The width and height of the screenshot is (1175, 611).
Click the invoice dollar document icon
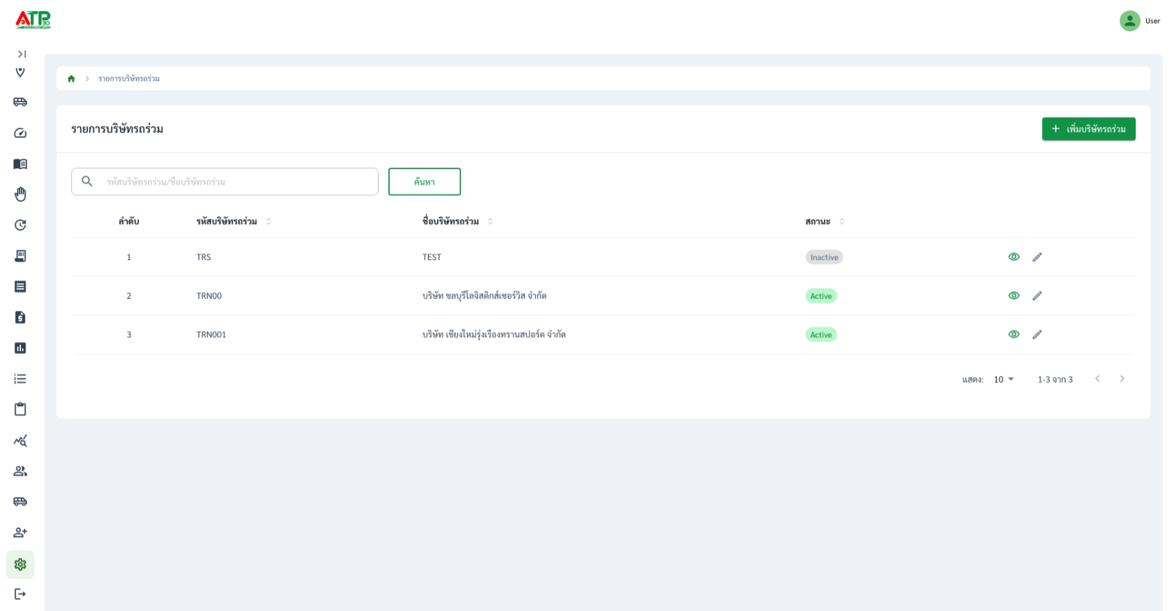[x=20, y=318]
